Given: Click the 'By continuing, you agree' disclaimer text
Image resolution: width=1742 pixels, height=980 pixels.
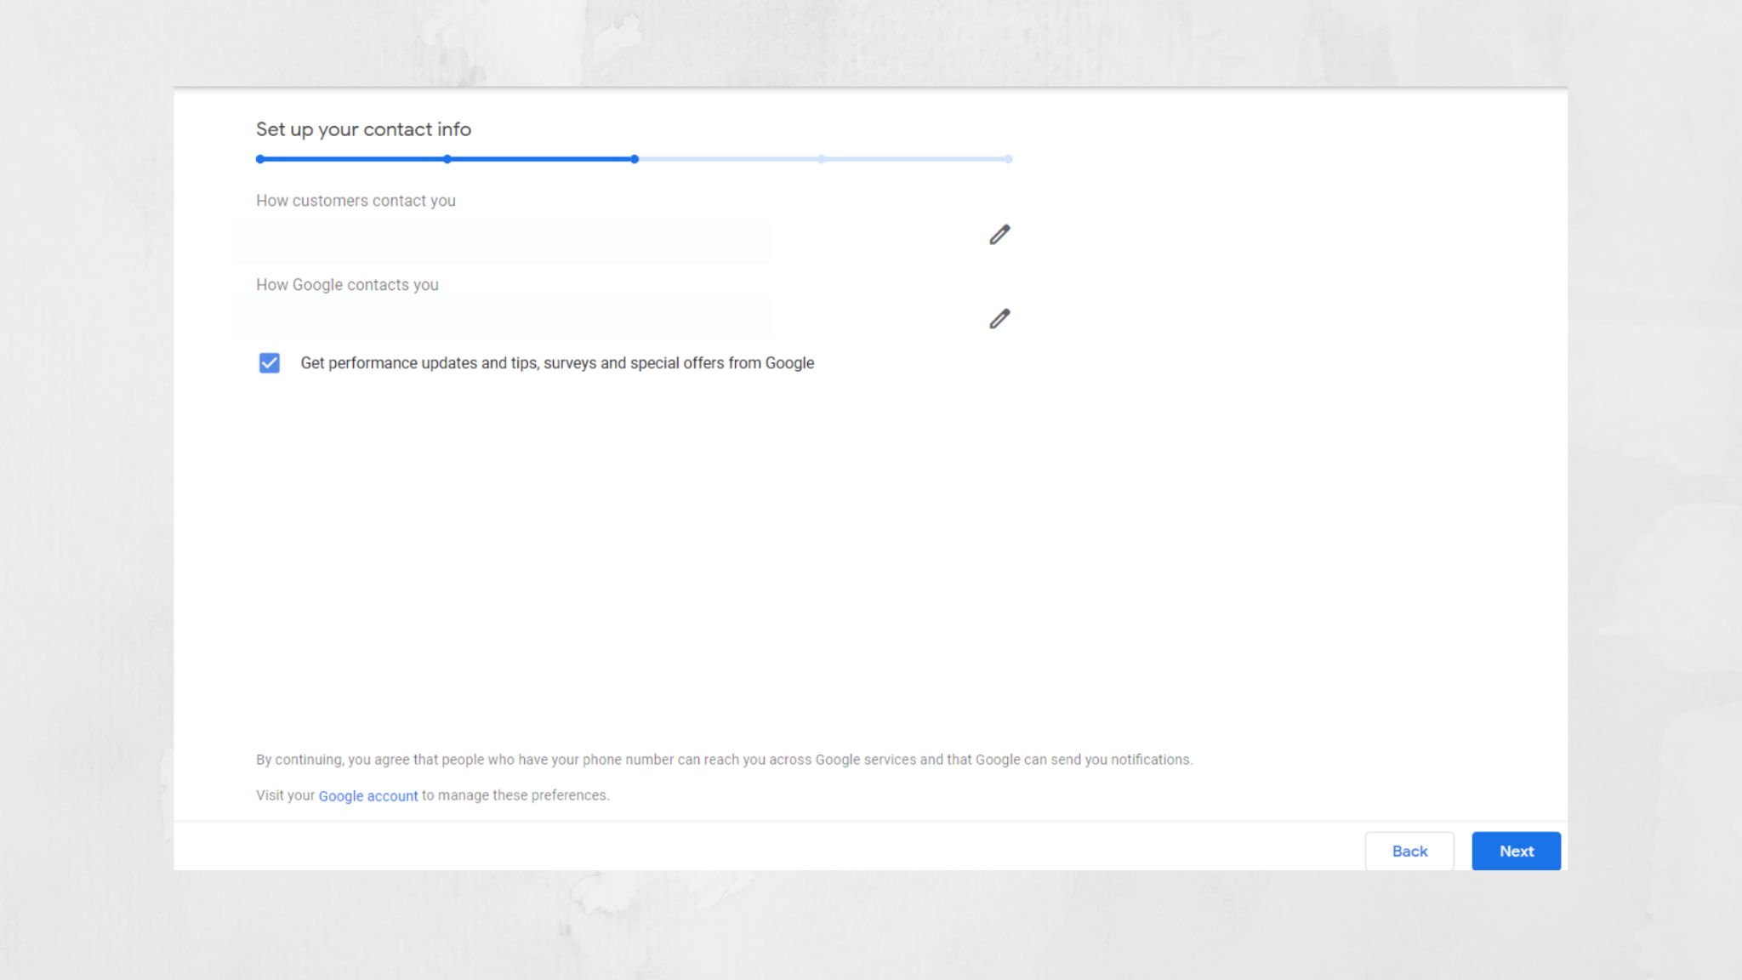Looking at the screenshot, I should pos(724,760).
